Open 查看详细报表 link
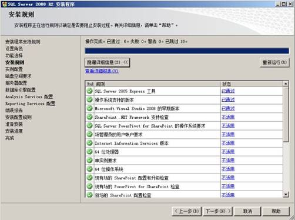295x220 pixels. coord(102,71)
